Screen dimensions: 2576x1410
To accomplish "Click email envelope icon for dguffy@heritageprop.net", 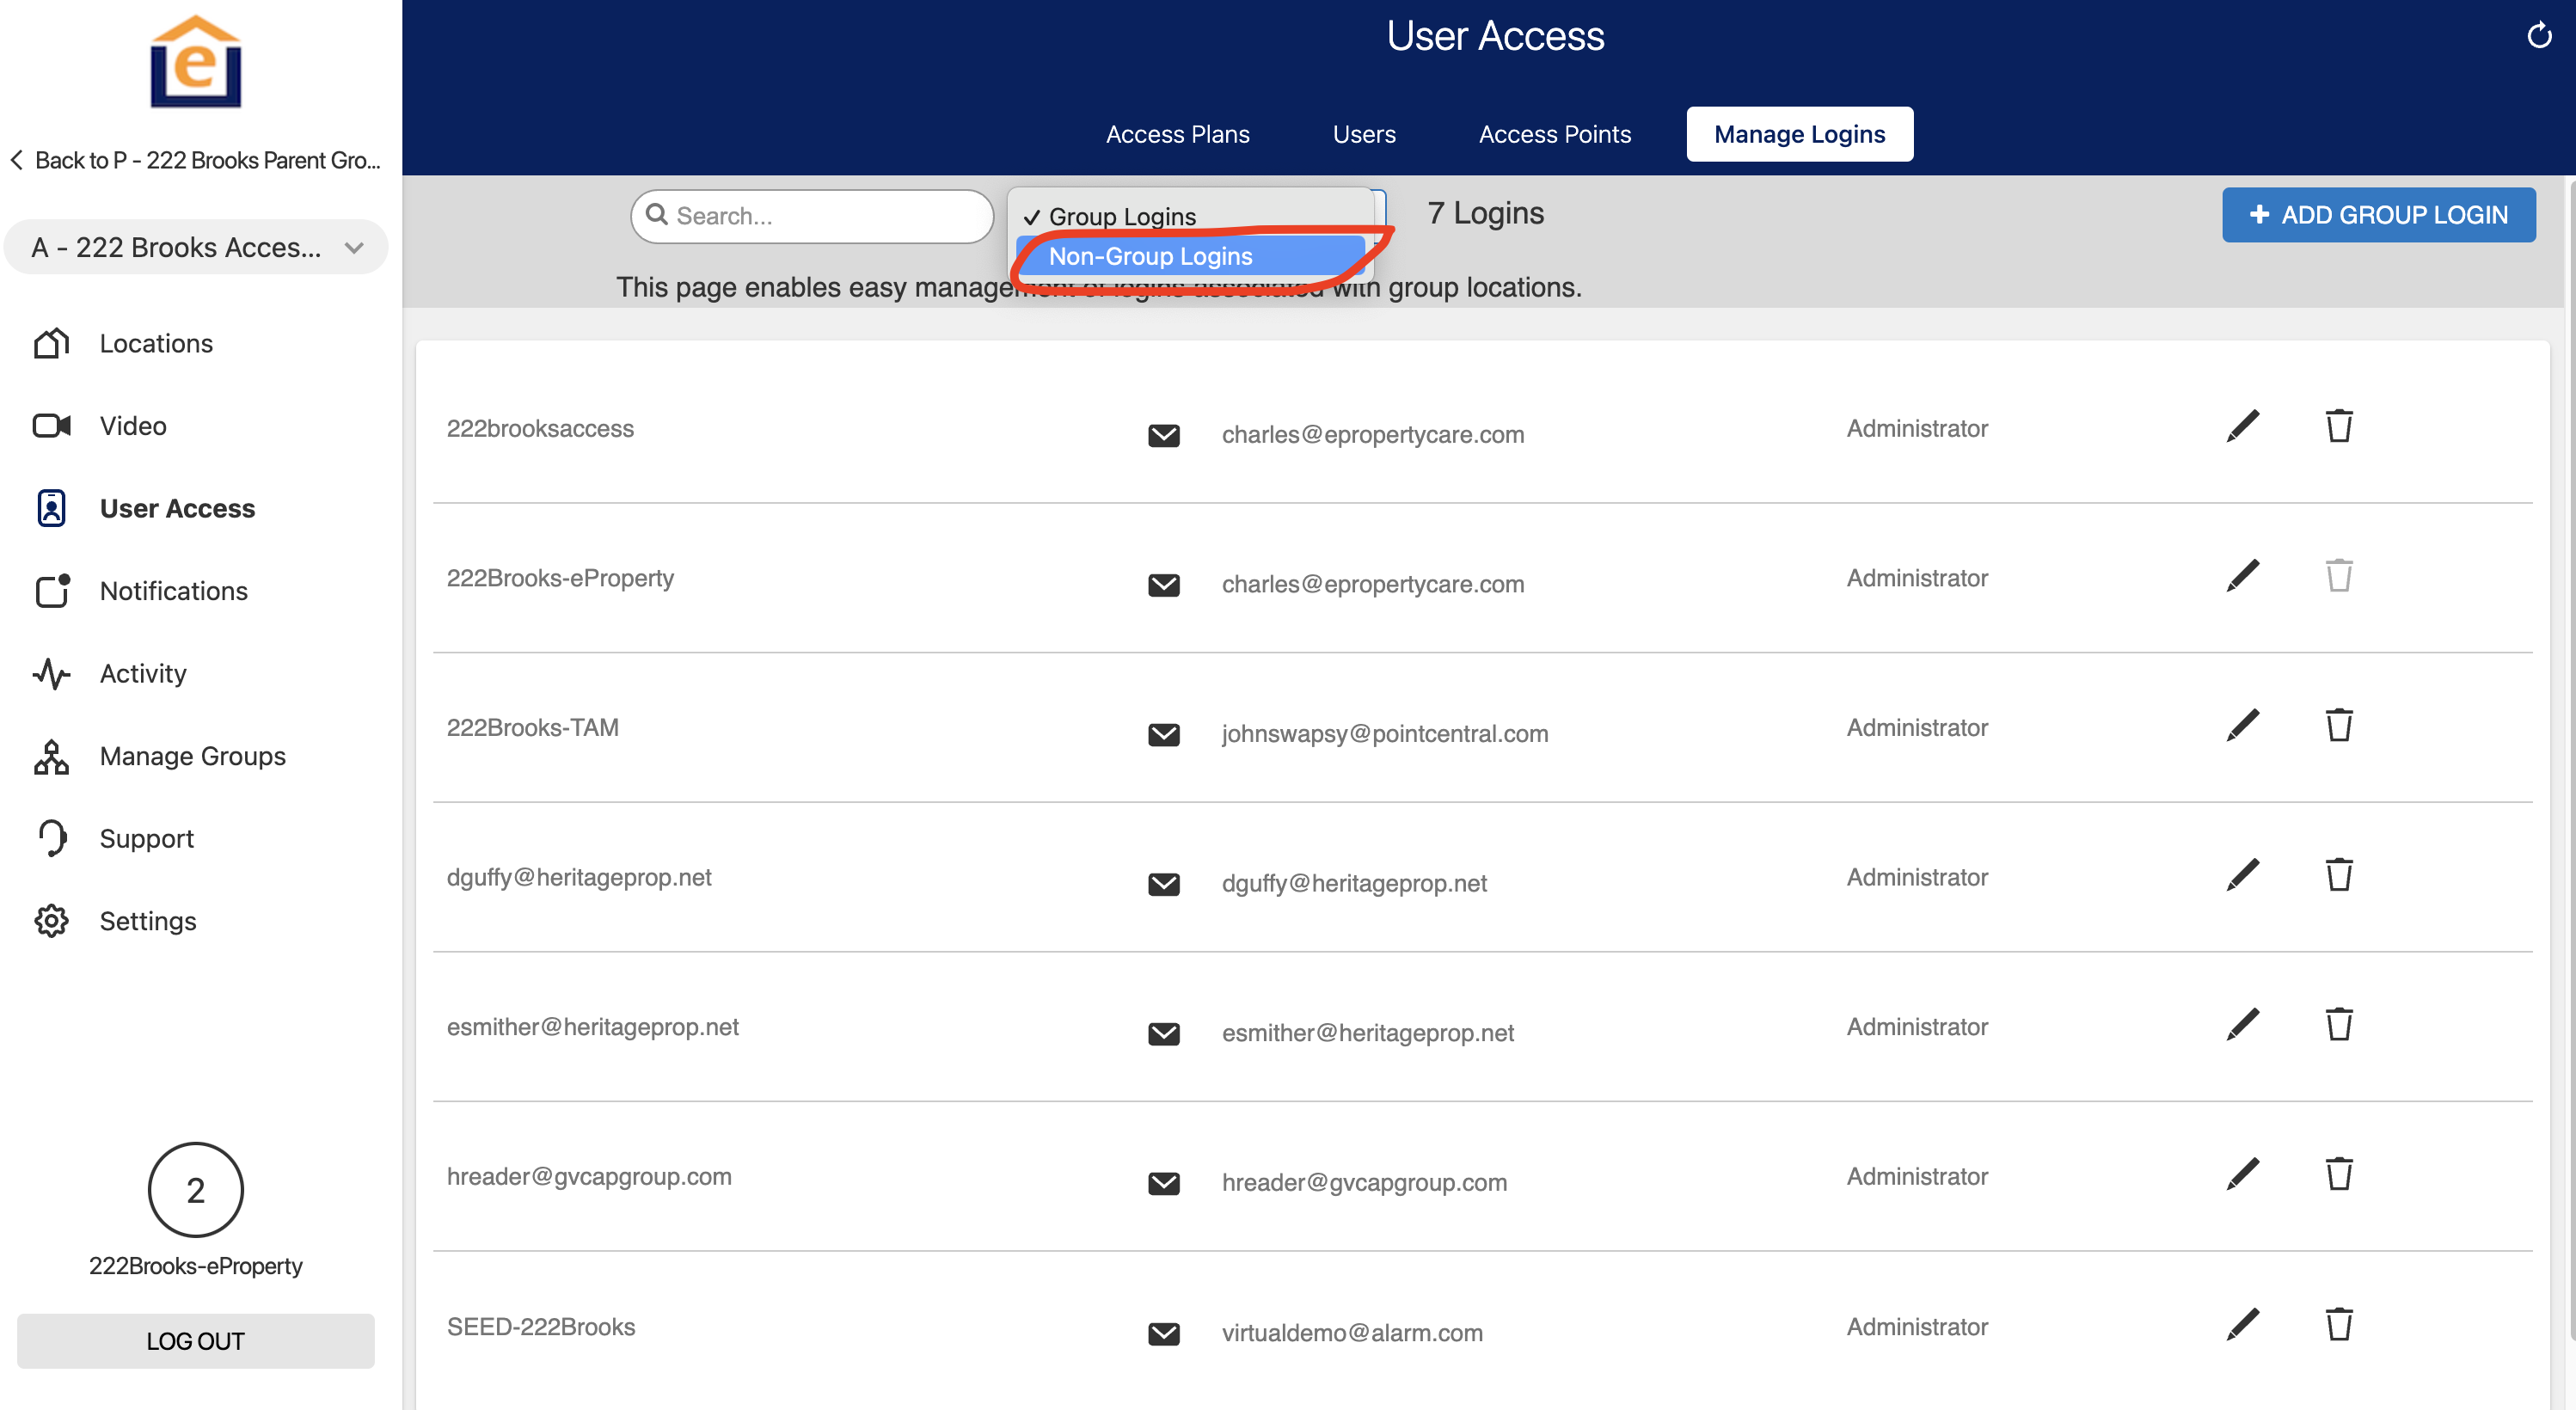I will click(1163, 884).
